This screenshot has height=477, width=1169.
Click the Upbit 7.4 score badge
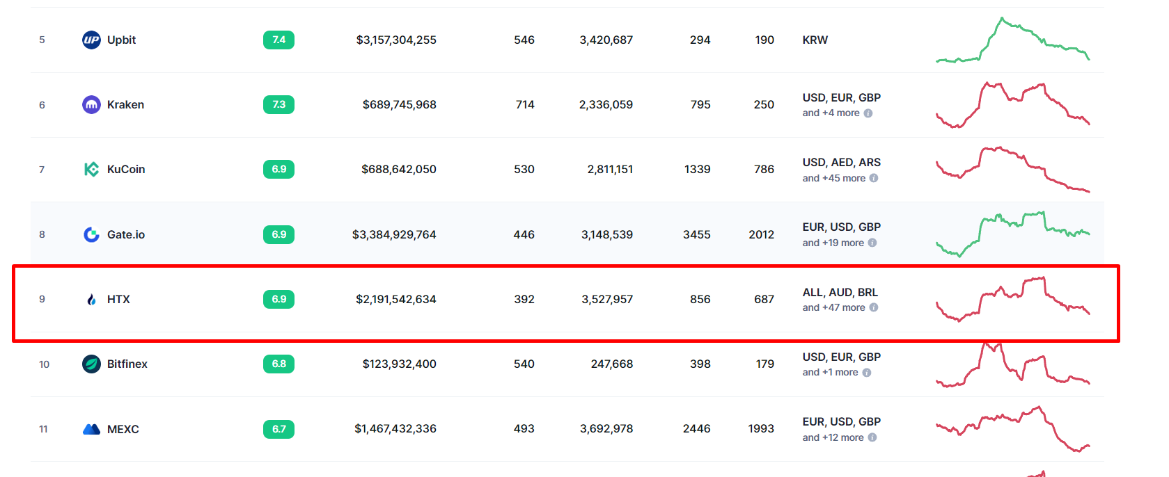(278, 40)
